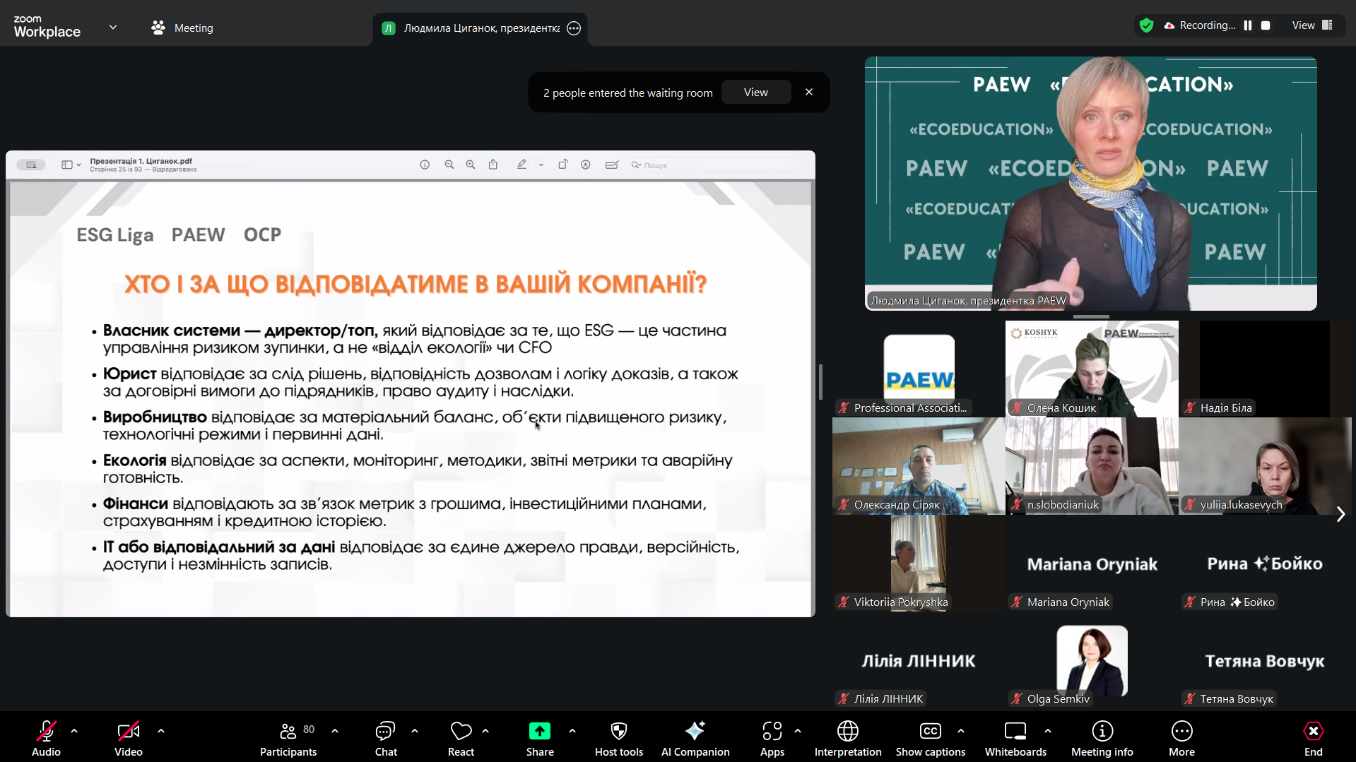Open the Meeting tab
The height and width of the screenshot is (762, 1356).
click(x=182, y=28)
